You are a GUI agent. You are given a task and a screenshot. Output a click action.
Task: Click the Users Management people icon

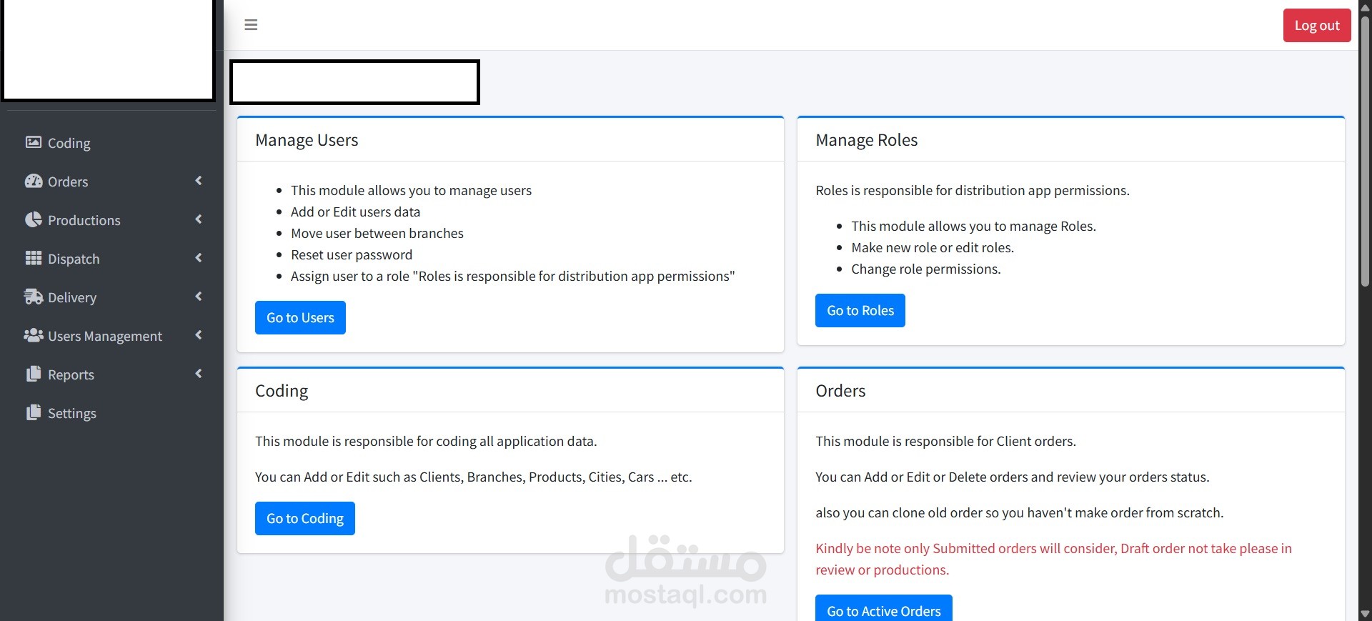[34, 335]
